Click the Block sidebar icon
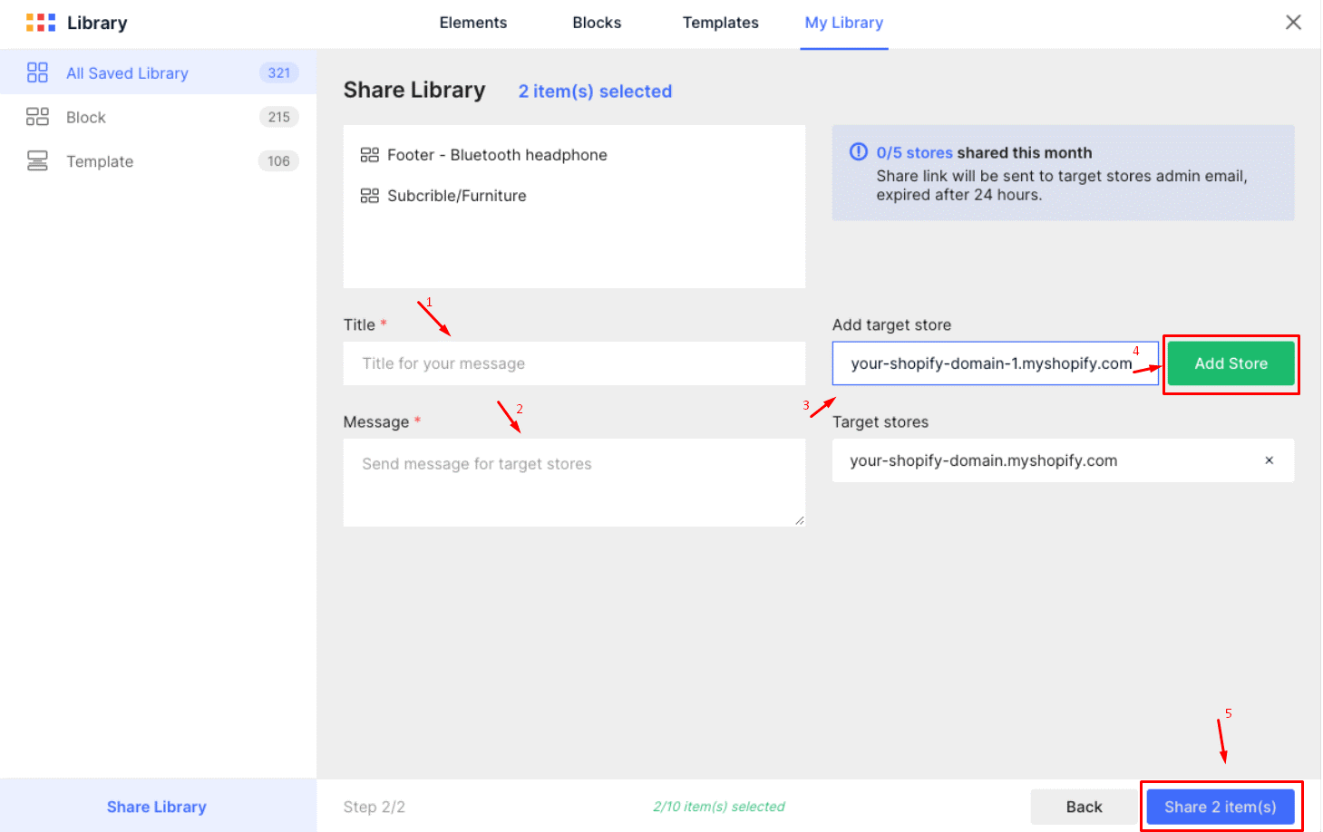Screen dimensions: 1323x832 click(x=37, y=116)
